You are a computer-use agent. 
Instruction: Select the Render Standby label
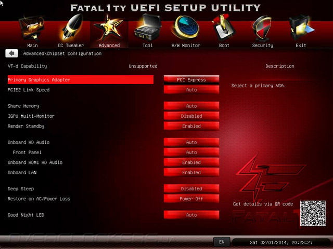(26, 126)
